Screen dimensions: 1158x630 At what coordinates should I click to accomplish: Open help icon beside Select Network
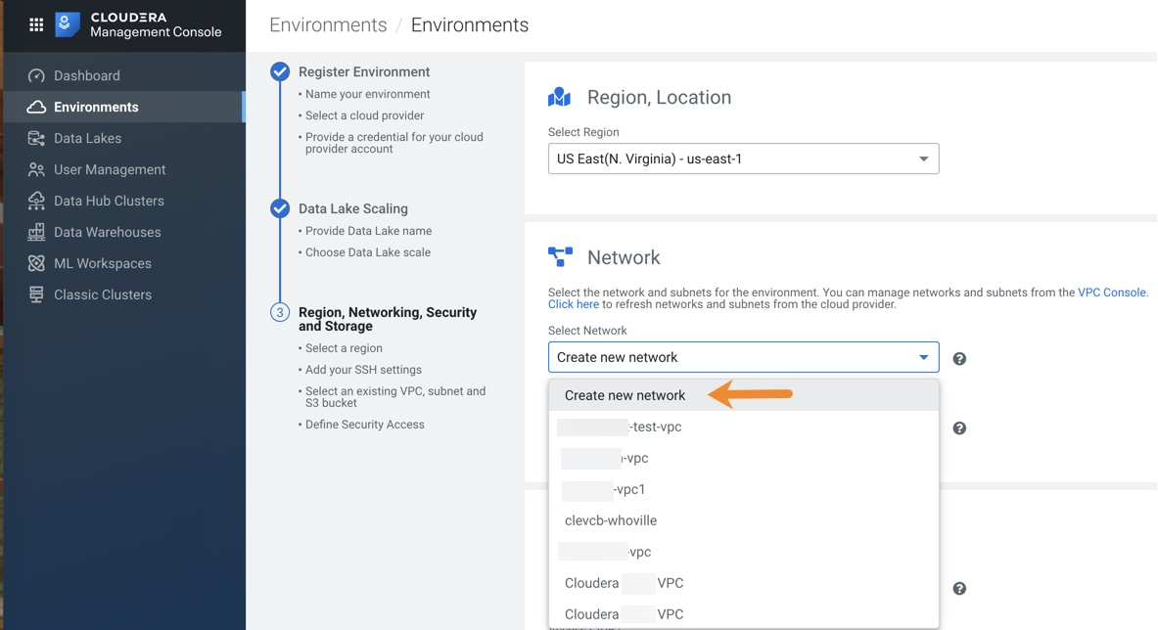(959, 358)
